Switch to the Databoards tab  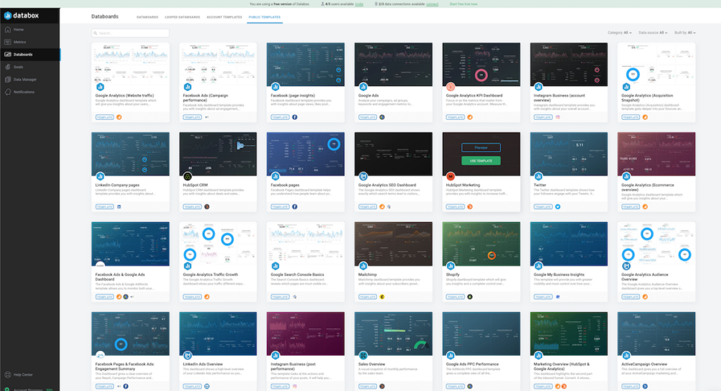147,17
